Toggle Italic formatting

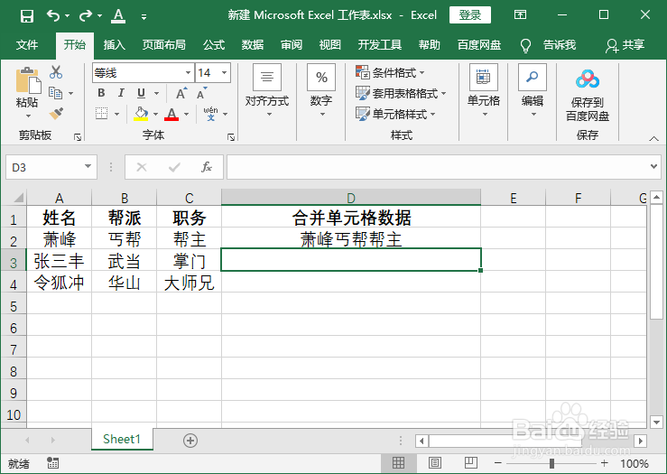tap(121, 93)
